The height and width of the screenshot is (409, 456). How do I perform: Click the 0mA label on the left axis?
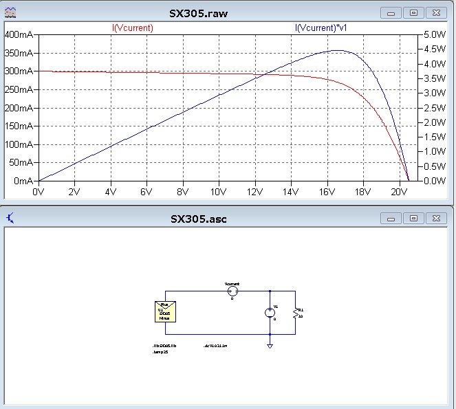pos(23,181)
